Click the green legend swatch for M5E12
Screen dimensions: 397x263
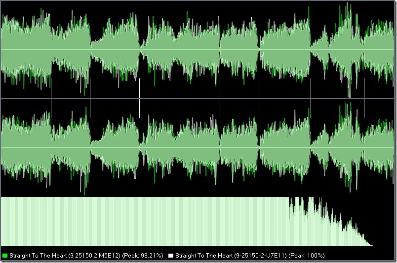(4, 256)
